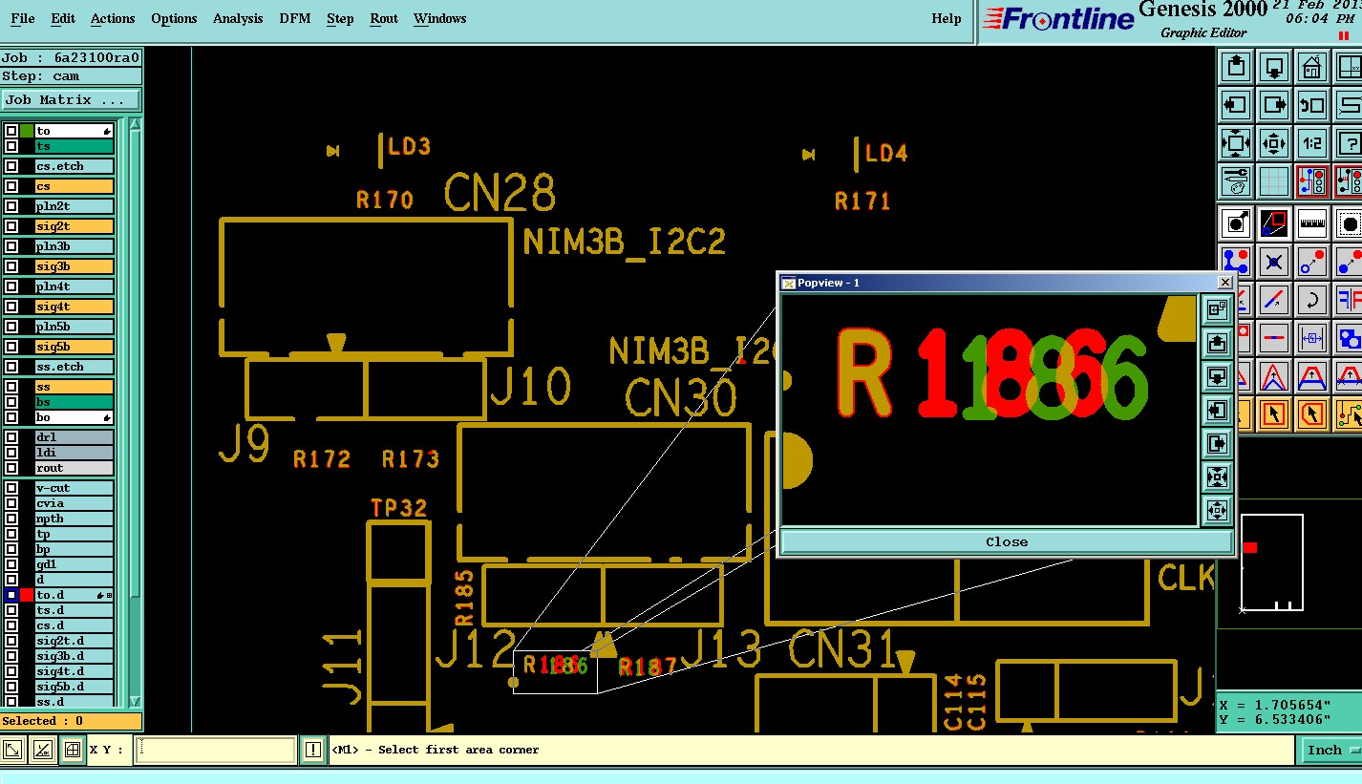Open the Analysis menu
Image resolution: width=1362 pixels, height=784 pixels.
(237, 18)
